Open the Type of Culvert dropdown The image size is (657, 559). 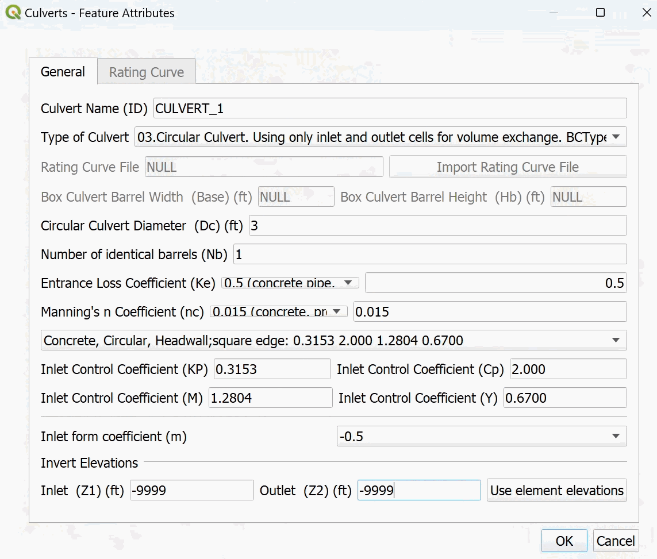pos(381,137)
